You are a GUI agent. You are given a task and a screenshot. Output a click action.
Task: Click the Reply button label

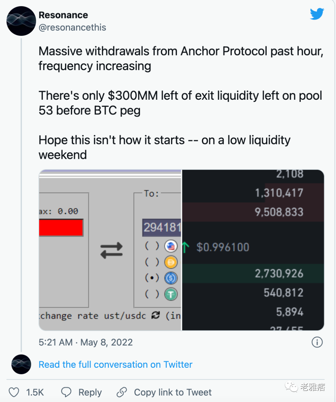click(90, 392)
